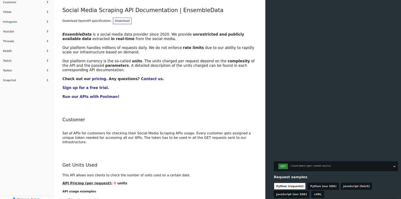Open the Youtube menu item
The width and height of the screenshot is (401, 199).
coord(27,32)
